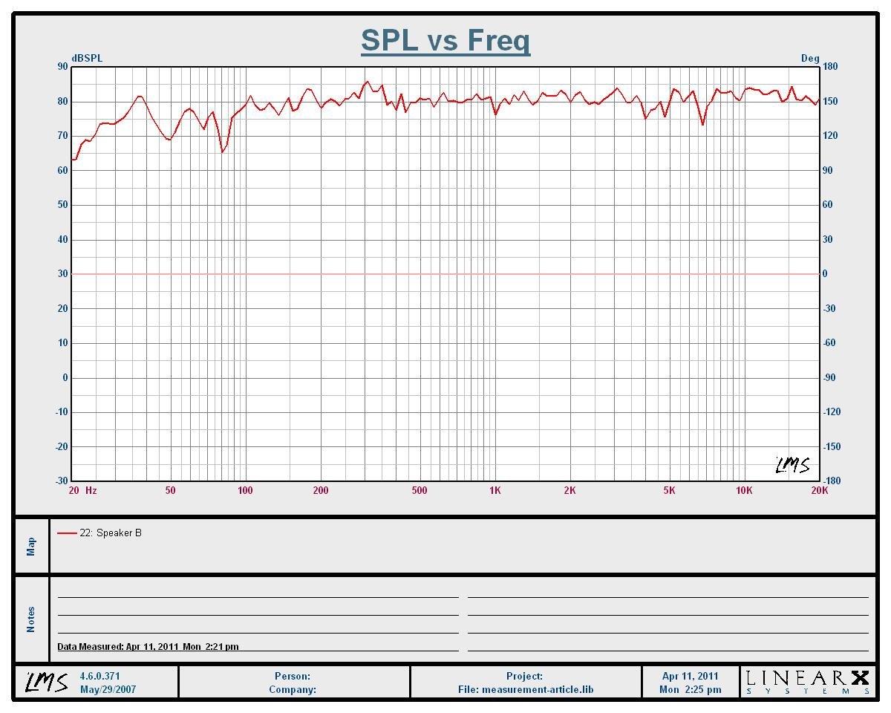Click the Deg axis unit label
This screenshot has height=713, width=891.
tap(809, 59)
